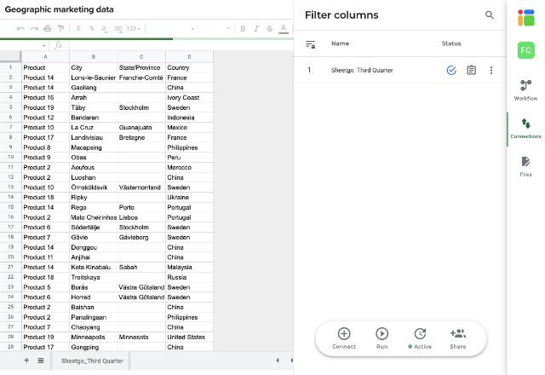
Task: Select the cell containing Kota Kinabalu
Action: point(94,267)
